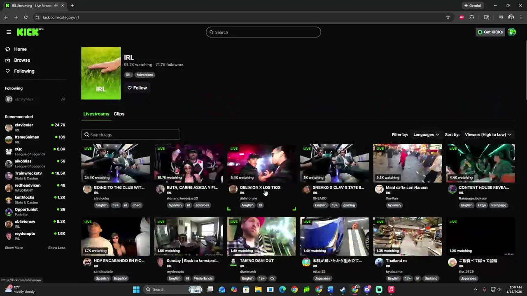Reload the page in the browser
This screenshot has height=296, width=527.
pyautogui.click(x=26, y=17)
